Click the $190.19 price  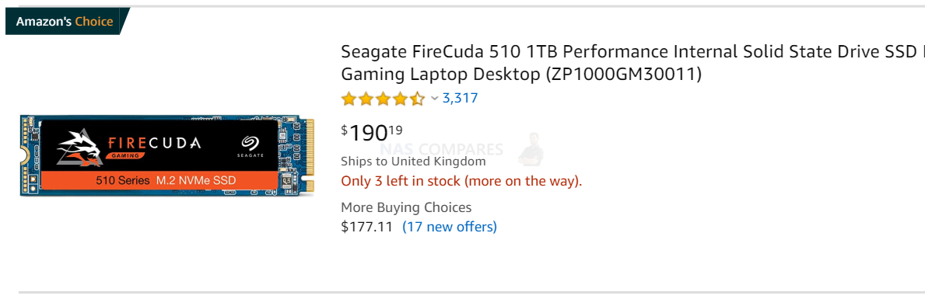tap(372, 133)
